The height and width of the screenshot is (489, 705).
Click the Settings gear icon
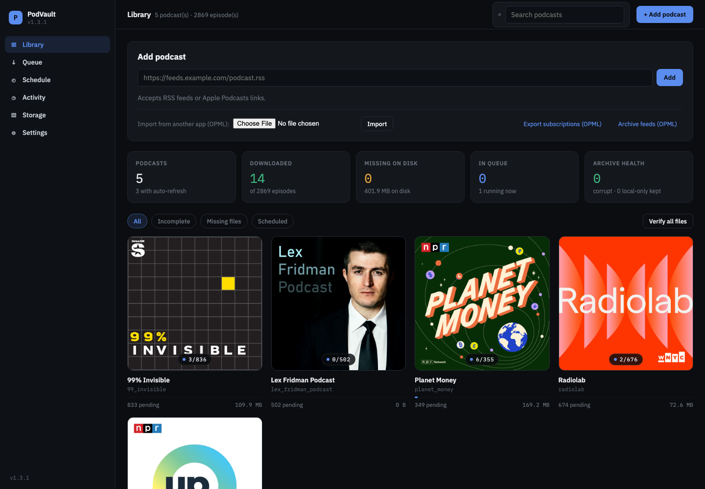(14, 133)
